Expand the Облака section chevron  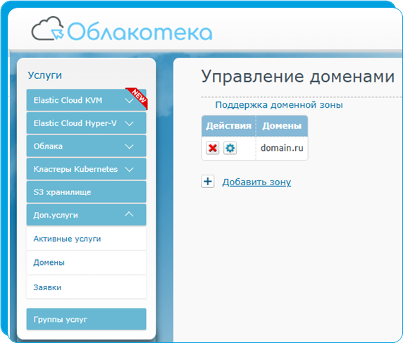[129, 146]
